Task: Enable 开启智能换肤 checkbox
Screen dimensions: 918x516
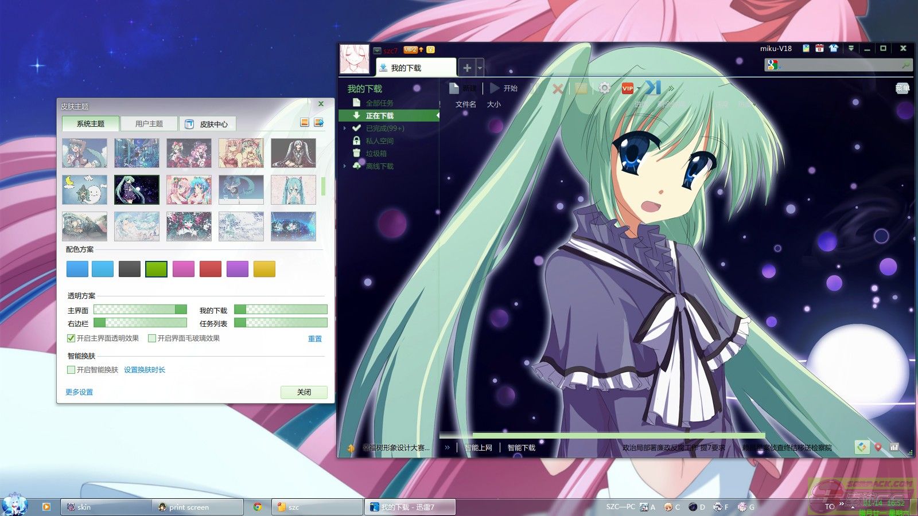Action: [72, 370]
